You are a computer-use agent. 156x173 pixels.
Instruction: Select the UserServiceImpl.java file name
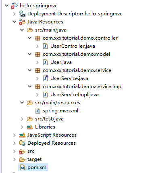[75, 95]
